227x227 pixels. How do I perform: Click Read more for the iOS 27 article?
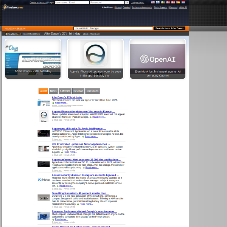tap(70, 152)
